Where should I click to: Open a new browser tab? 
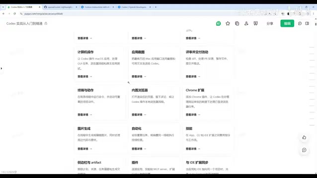156,7
